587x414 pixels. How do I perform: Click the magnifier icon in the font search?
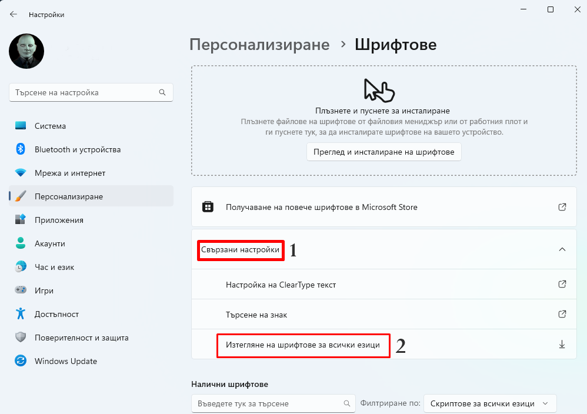(x=346, y=403)
